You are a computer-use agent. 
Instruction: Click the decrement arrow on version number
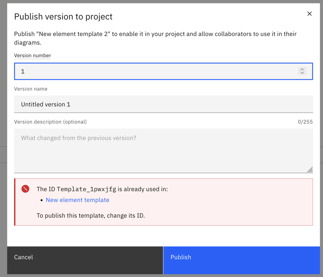[302, 73]
